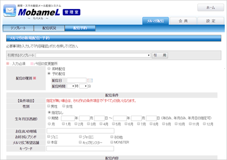Click the お住まいの地域 text field
The image size is (227, 160).
click(80, 131)
